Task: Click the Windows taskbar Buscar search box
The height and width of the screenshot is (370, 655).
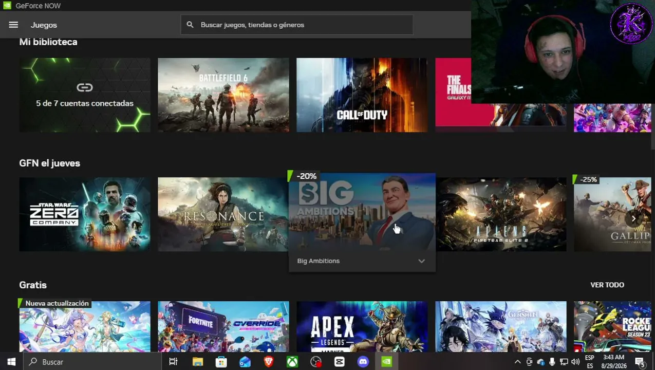Action: (93, 362)
